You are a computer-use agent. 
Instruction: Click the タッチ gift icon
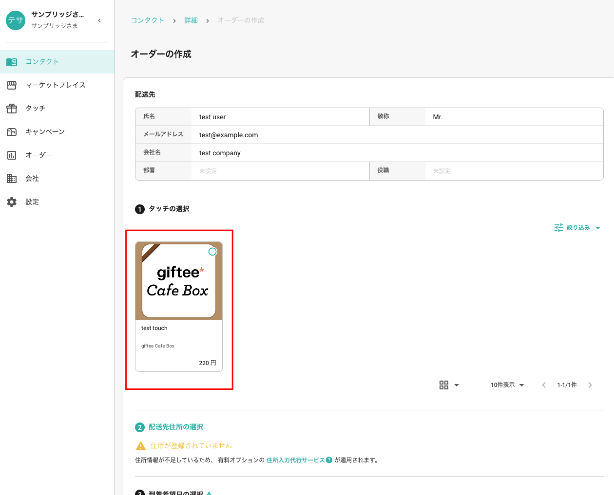12,109
